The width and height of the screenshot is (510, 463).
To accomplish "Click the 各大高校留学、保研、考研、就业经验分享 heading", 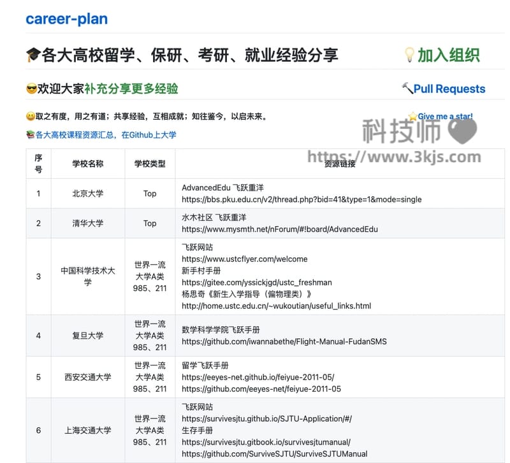I will (190, 55).
